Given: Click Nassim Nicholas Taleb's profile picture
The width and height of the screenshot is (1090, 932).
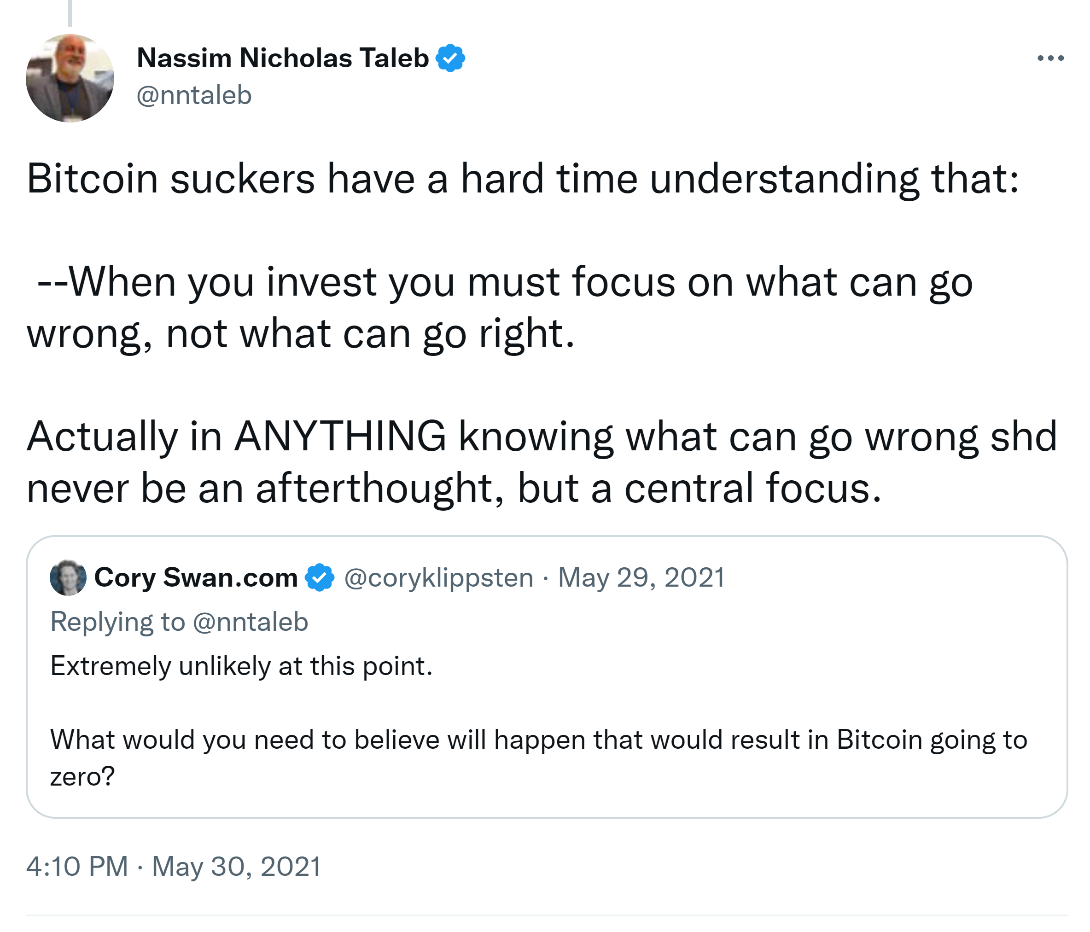Looking at the screenshot, I should coord(70,78).
